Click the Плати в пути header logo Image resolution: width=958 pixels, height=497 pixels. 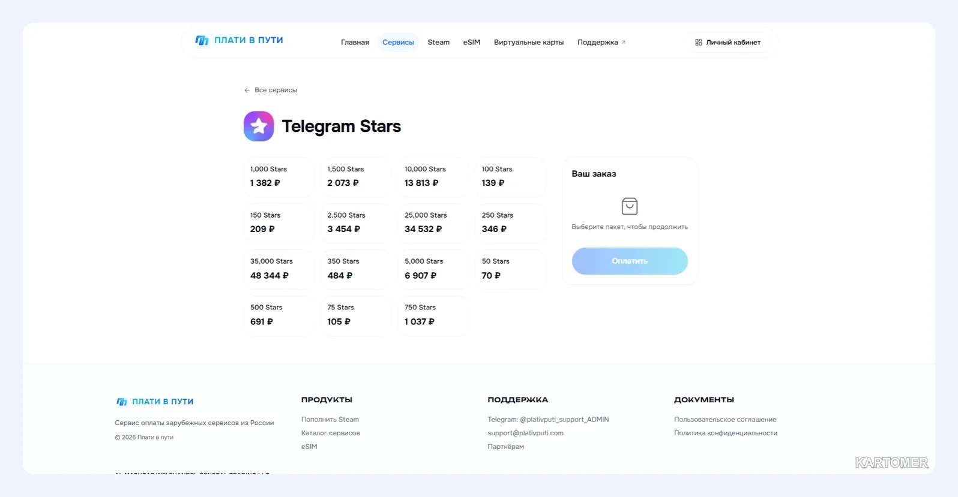point(239,40)
